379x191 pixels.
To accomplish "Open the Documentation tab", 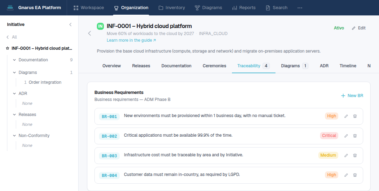I will tap(177, 66).
